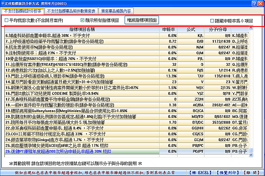Click 申報率 column header

coord(168,30)
